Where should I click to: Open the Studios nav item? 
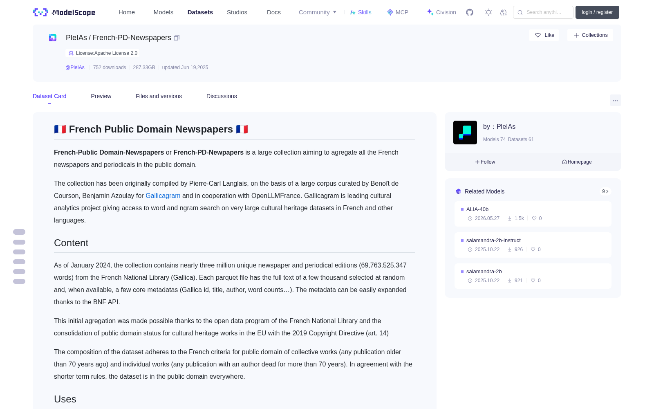237,12
